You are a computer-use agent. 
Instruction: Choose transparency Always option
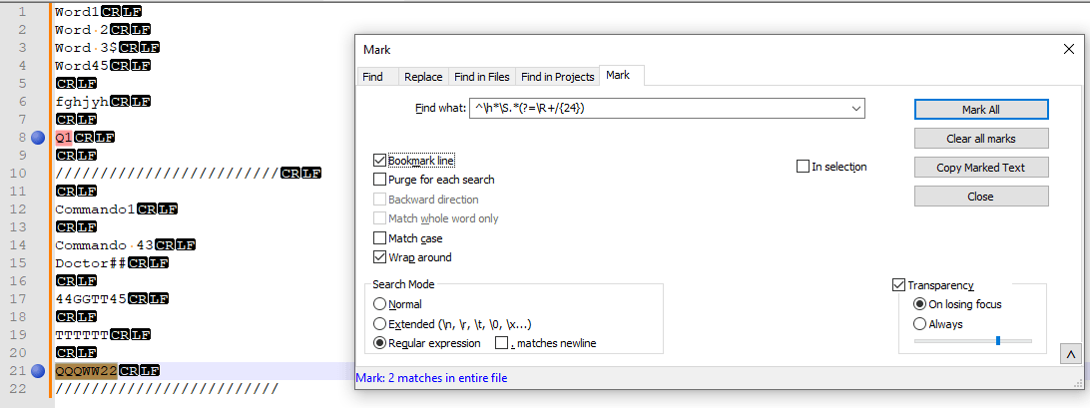click(x=919, y=324)
